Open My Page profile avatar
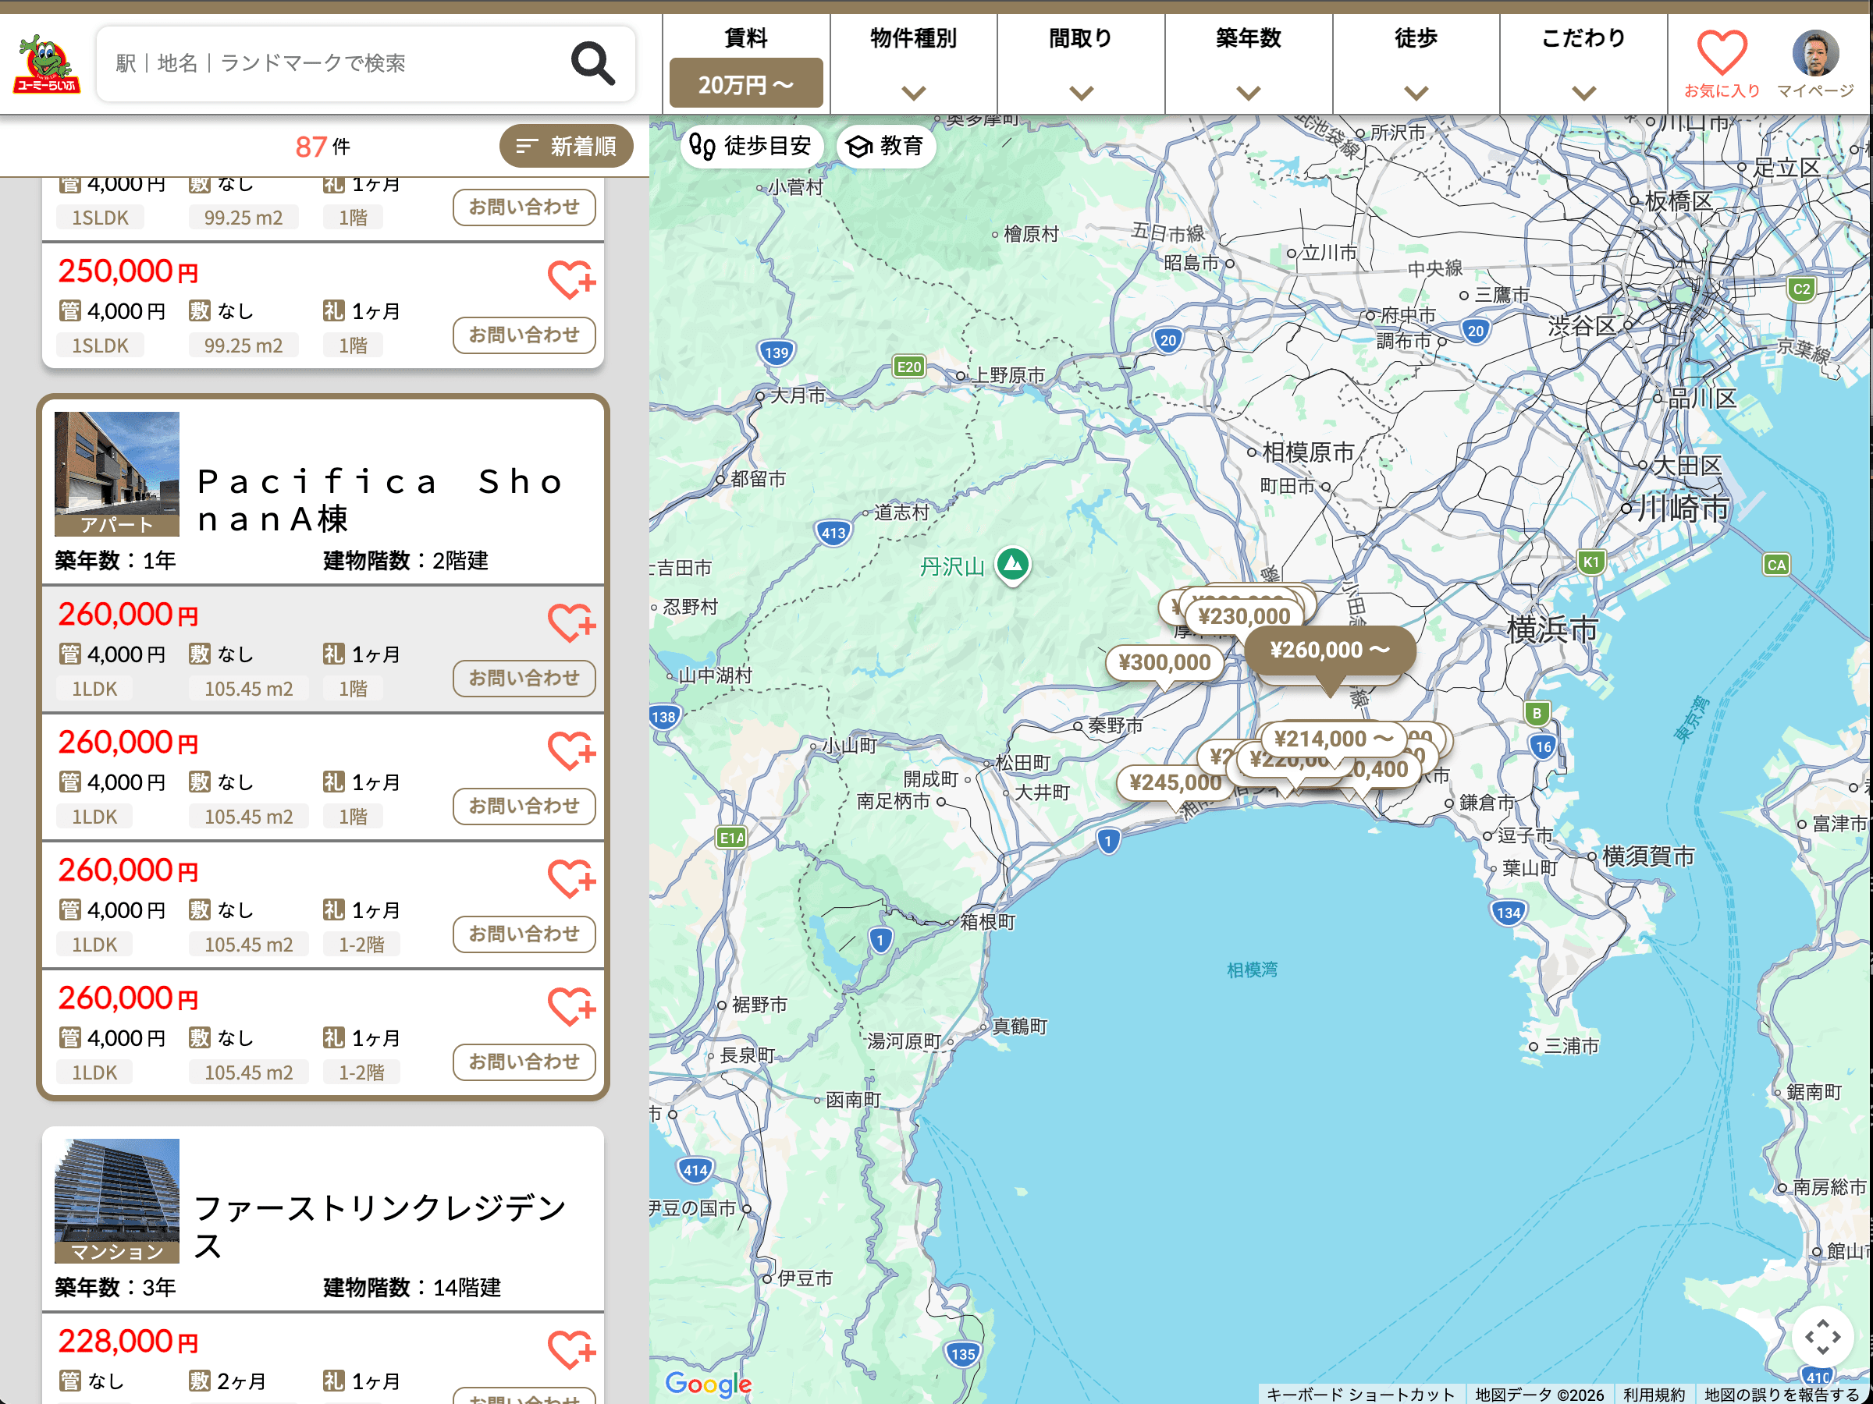Image resolution: width=1873 pixels, height=1404 pixels. 1814,53
